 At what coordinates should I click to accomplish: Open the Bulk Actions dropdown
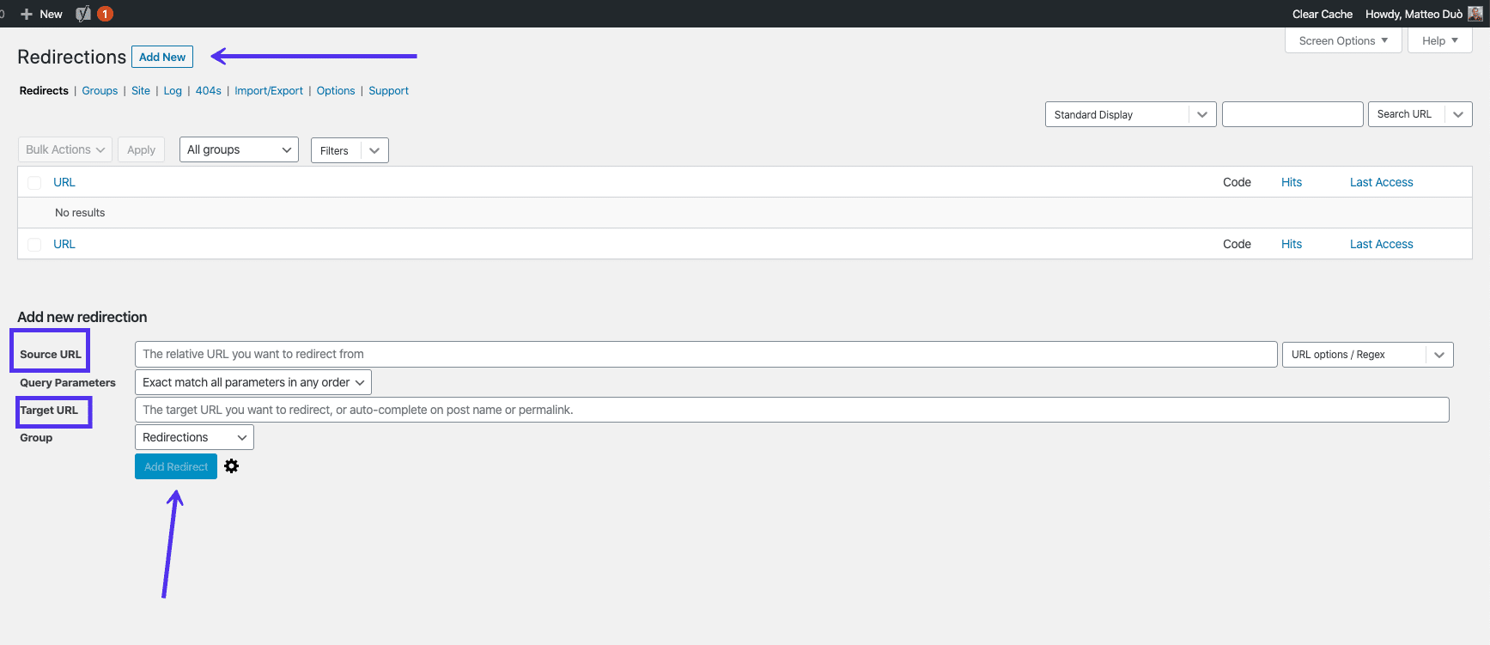click(65, 149)
